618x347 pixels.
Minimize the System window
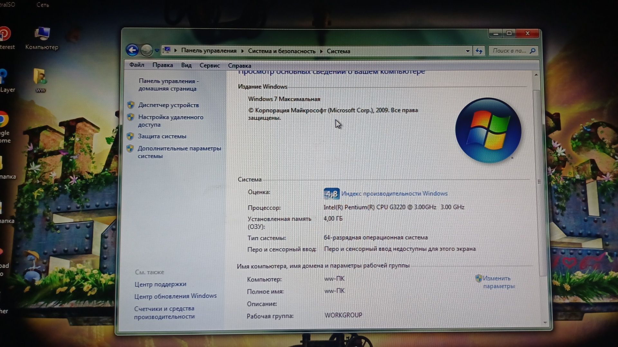pos(496,33)
